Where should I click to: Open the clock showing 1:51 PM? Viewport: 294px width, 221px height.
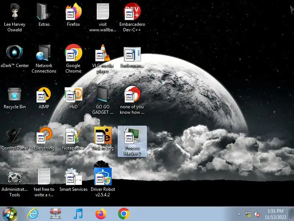(x=275, y=214)
